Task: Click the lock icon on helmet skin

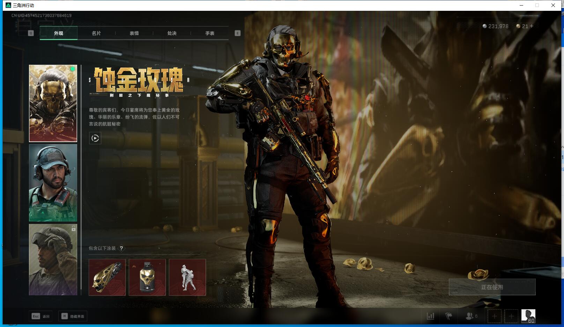Action: pyautogui.click(x=74, y=229)
